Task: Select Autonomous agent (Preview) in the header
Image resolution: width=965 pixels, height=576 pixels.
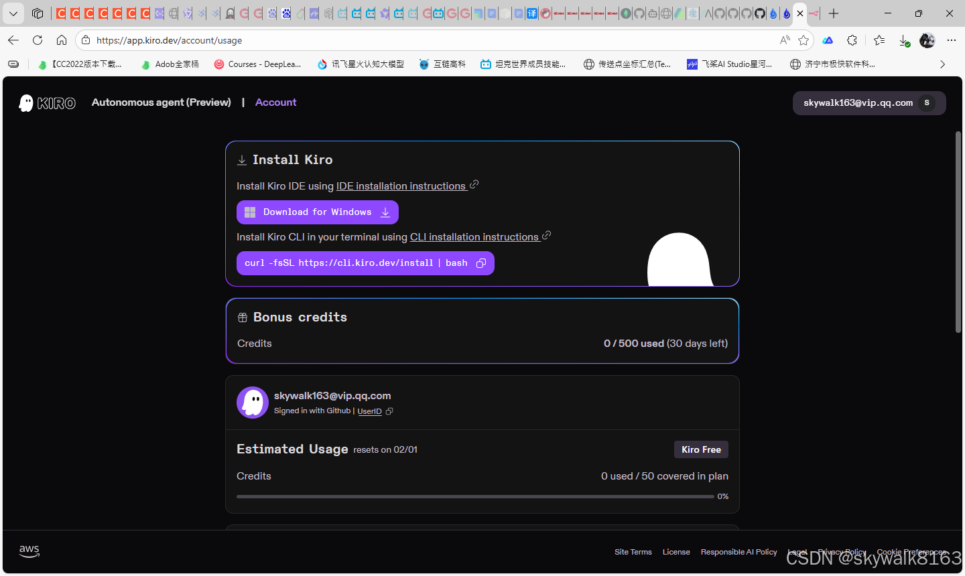Action: click(161, 102)
